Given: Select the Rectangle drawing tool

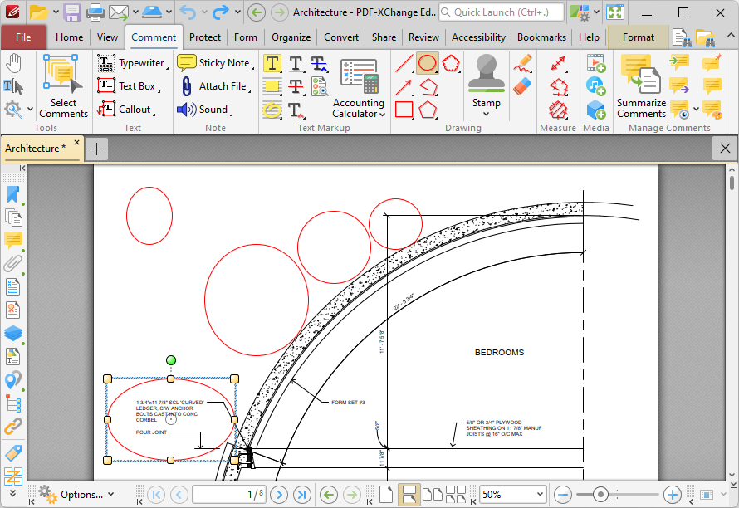Looking at the screenshot, I should (404, 110).
